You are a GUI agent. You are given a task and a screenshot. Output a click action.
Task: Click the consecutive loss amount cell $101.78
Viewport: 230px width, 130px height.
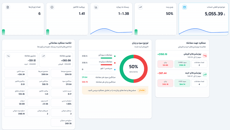[62, 122]
